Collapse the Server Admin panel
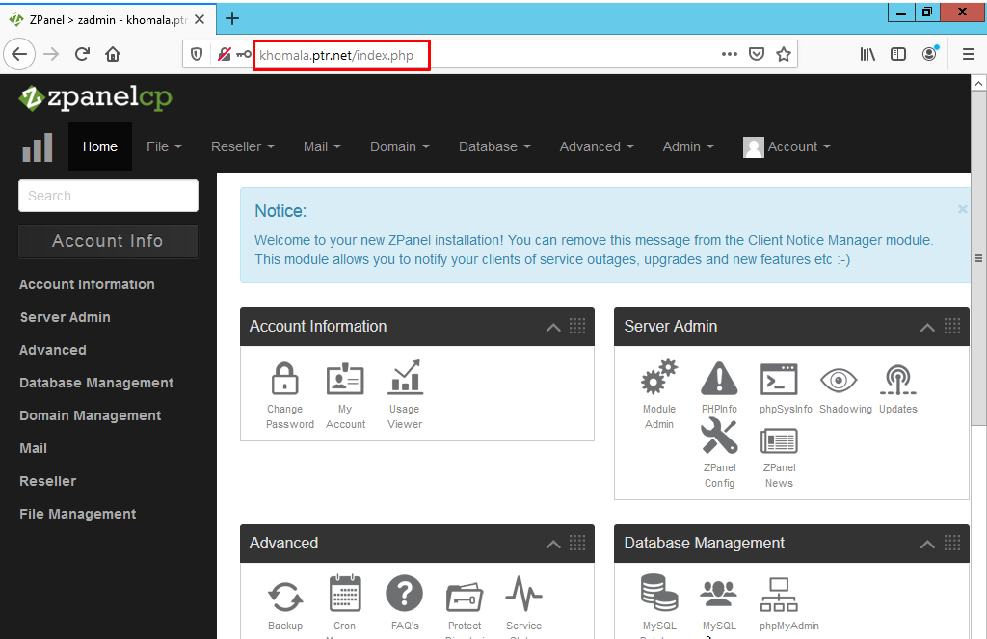This screenshot has height=639, width=987. click(x=927, y=327)
